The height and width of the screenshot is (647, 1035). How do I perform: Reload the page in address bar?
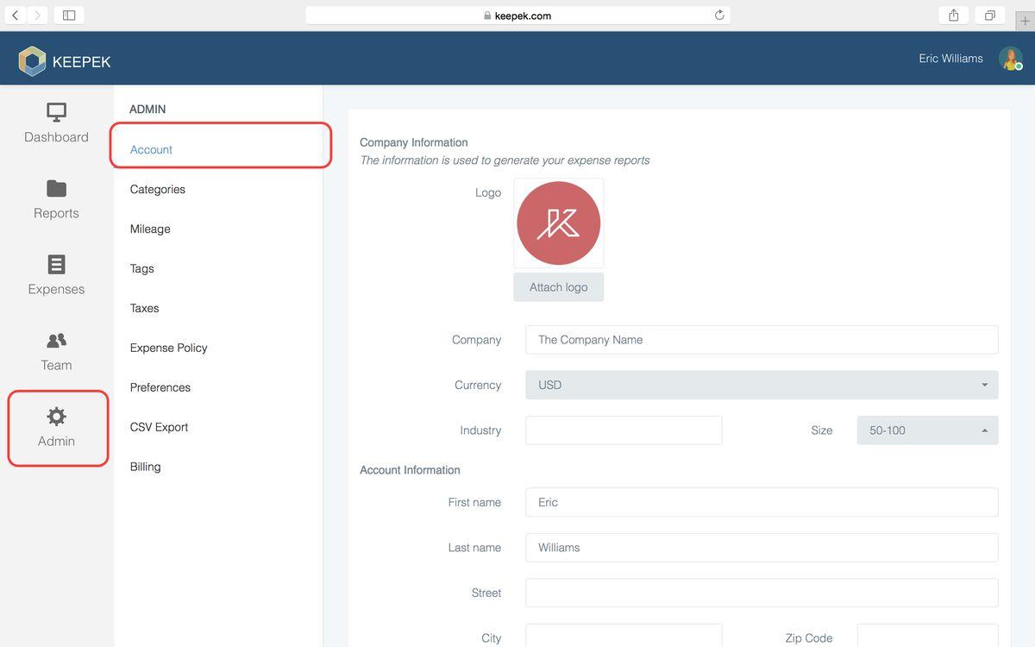pyautogui.click(x=719, y=16)
